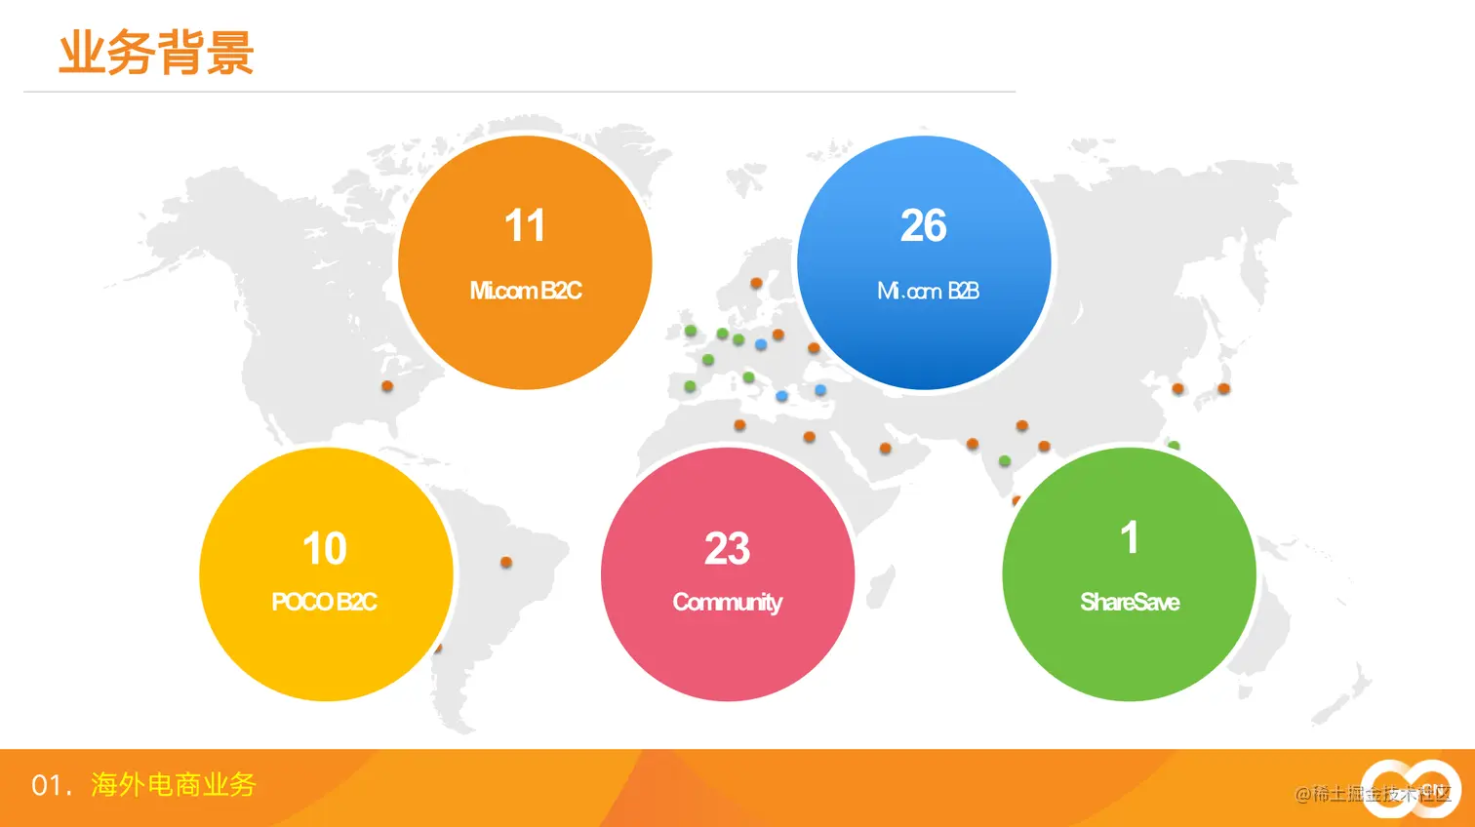Viewport: 1475px width, 827px height.
Task: Click the infinity logo in footer corner
Action: [x=1410, y=788]
